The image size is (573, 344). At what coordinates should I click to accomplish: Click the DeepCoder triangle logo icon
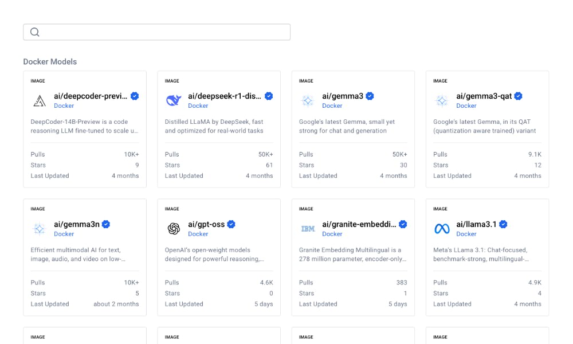coord(40,100)
